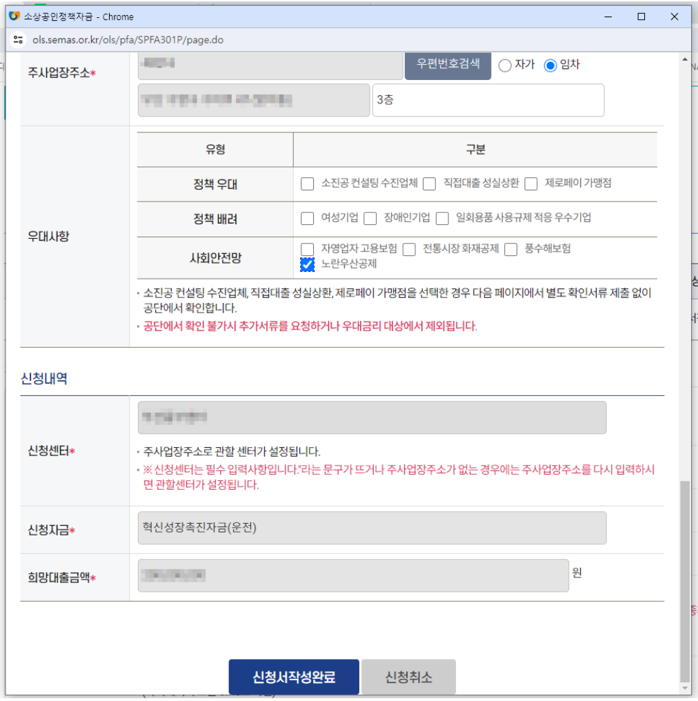The image size is (698, 701).
Task: Click the 희망대출금액 amount field
Action: [353, 575]
